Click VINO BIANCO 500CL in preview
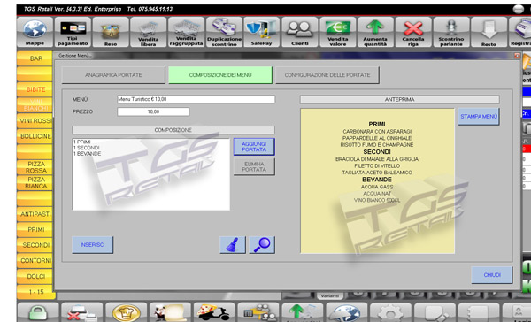531x322 pixels. 377,201
